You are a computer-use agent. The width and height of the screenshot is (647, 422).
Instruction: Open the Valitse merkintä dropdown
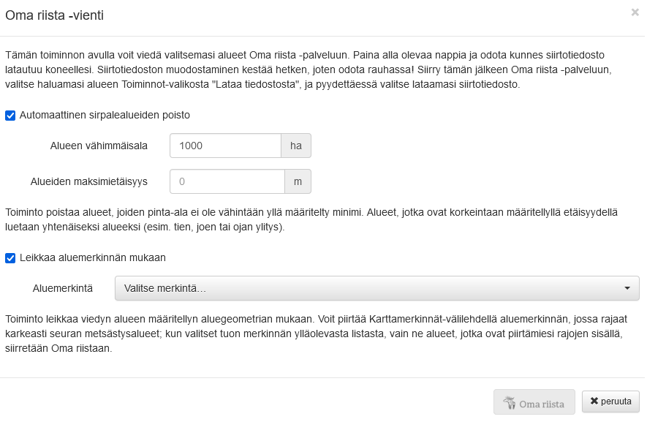pos(377,288)
